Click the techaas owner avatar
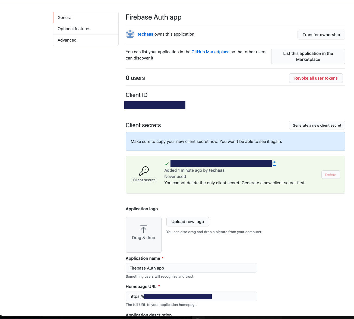 pyautogui.click(x=130, y=34)
